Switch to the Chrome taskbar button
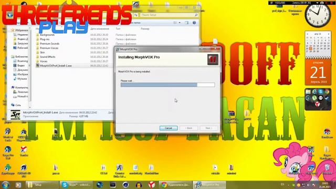336x189 pixels. click(175, 184)
